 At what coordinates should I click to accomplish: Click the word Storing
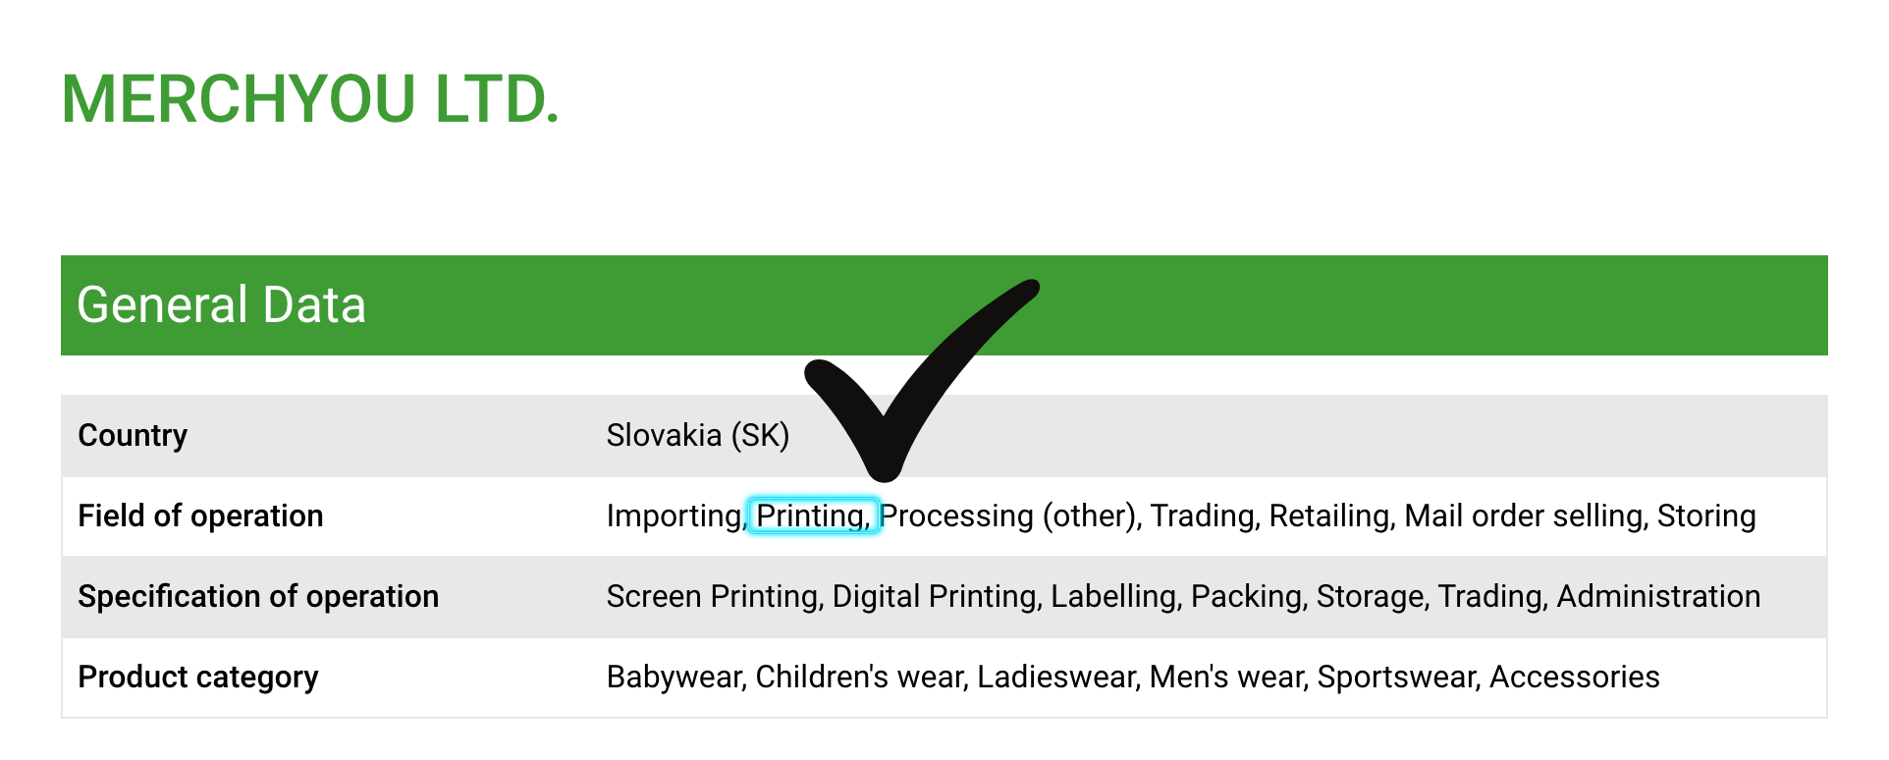pos(1705,516)
